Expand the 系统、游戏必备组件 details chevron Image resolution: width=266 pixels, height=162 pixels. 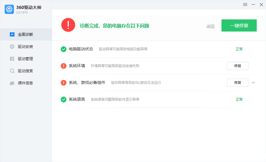coord(253,83)
